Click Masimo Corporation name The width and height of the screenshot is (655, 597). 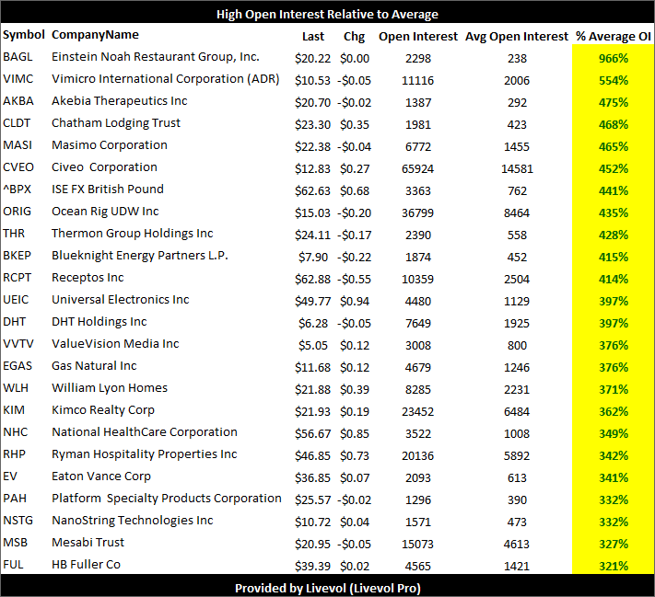tap(110, 145)
